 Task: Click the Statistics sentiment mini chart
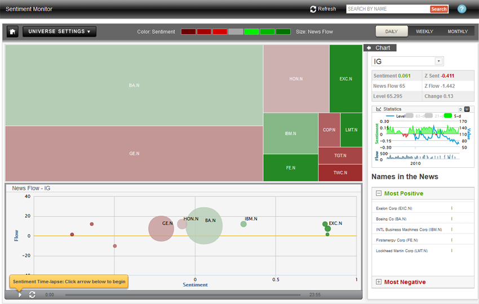click(423, 135)
